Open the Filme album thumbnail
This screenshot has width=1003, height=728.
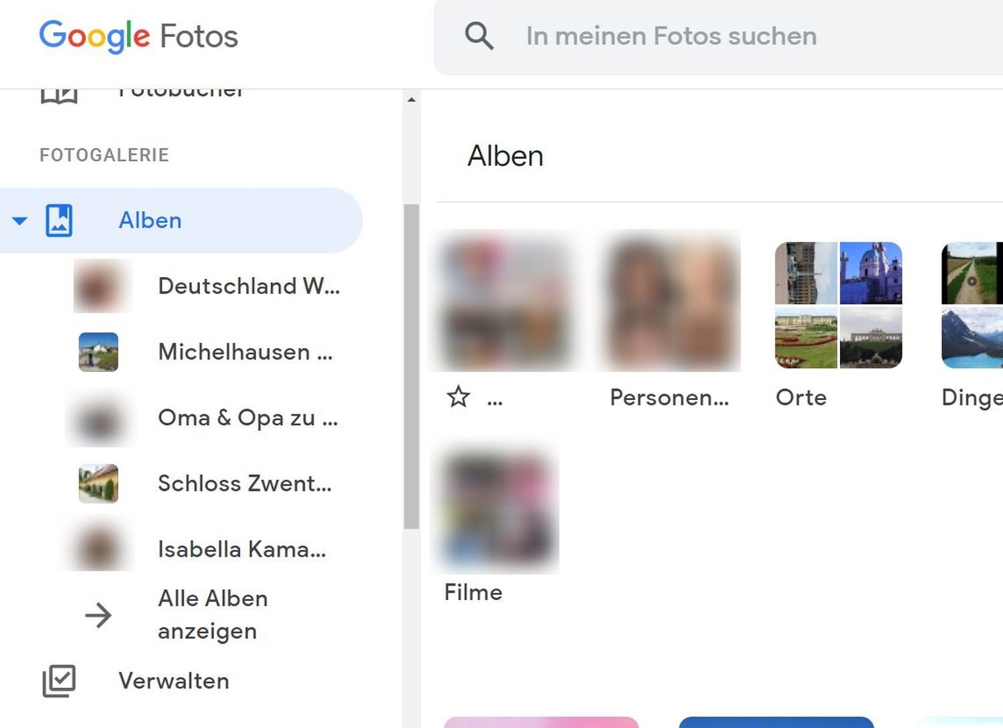[x=495, y=510]
